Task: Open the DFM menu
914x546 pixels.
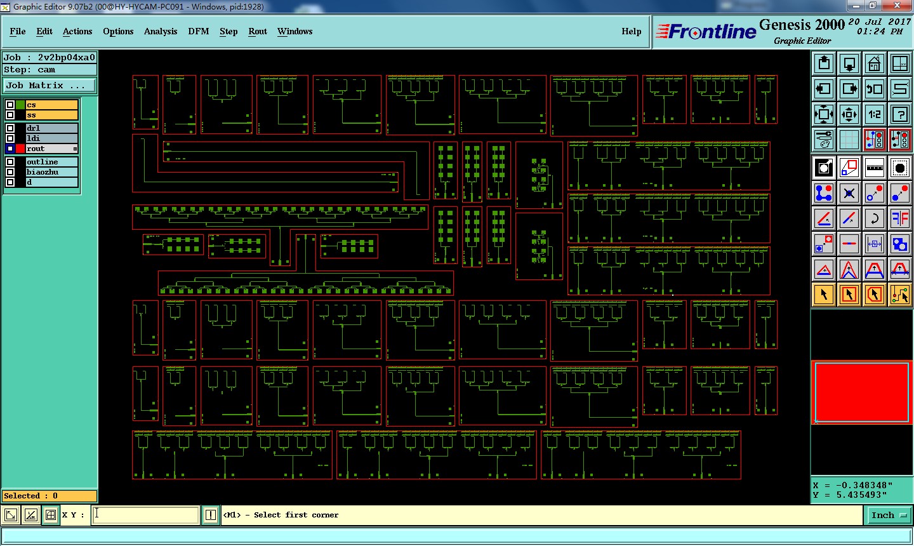Action: tap(198, 31)
